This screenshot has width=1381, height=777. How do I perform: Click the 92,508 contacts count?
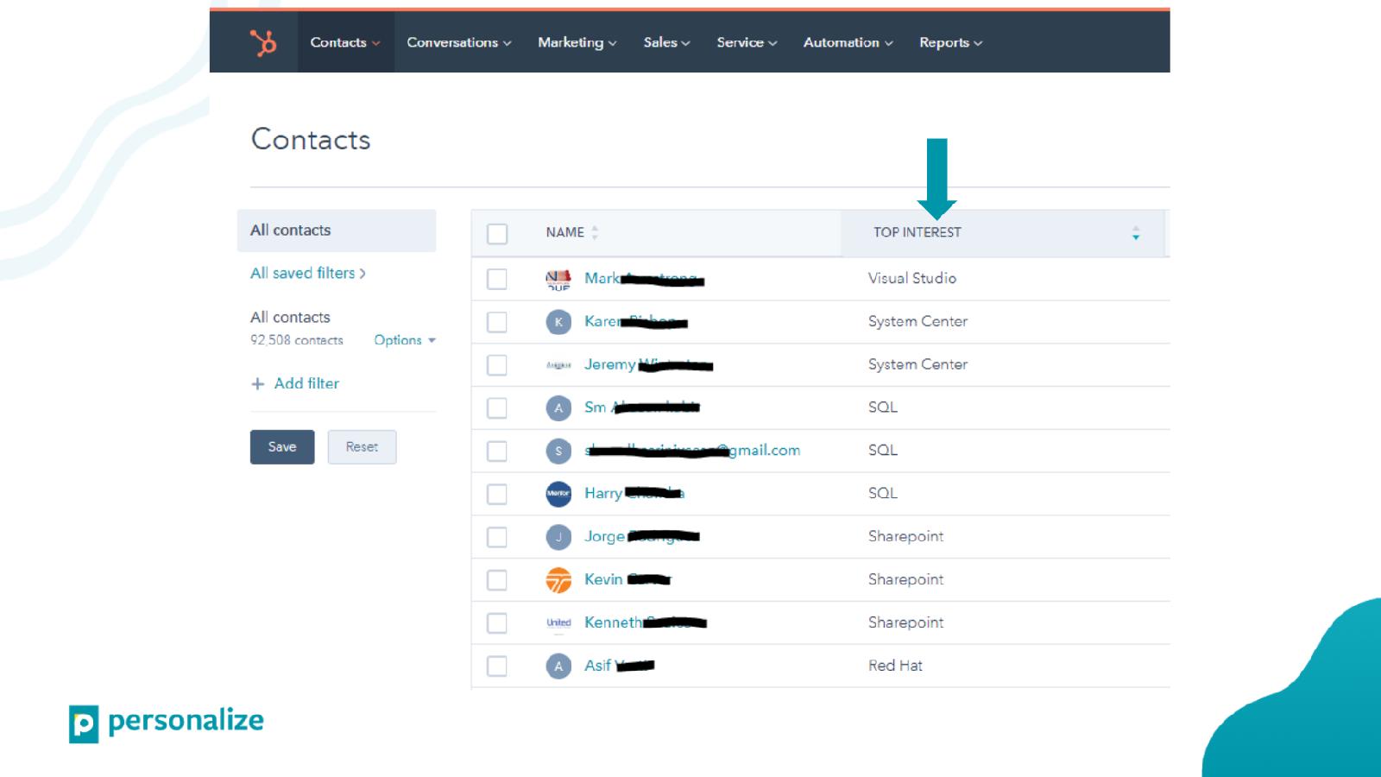click(297, 341)
